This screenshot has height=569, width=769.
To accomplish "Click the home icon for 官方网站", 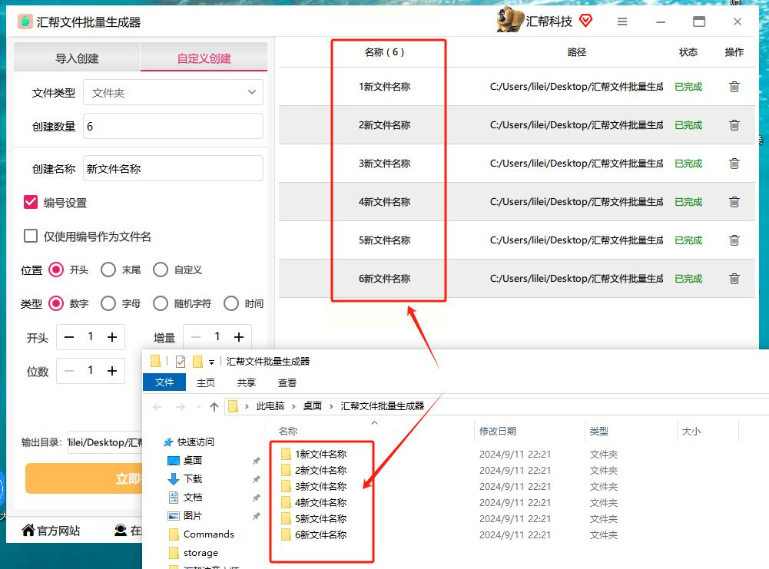I will coord(28,530).
